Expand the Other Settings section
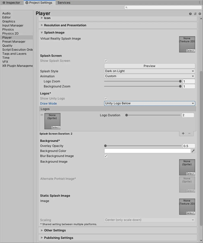 pos(55,230)
